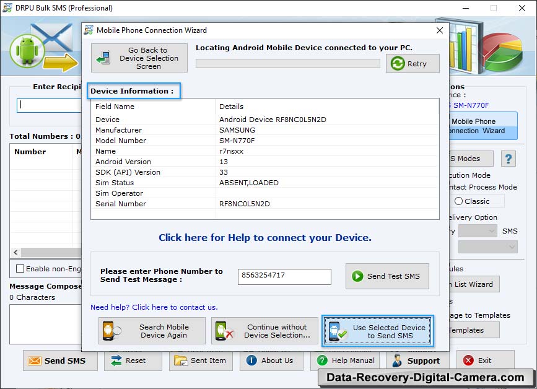Click the Exit button in main window
The height and width of the screenshot is (389, 537).
[x=486, y=361]
